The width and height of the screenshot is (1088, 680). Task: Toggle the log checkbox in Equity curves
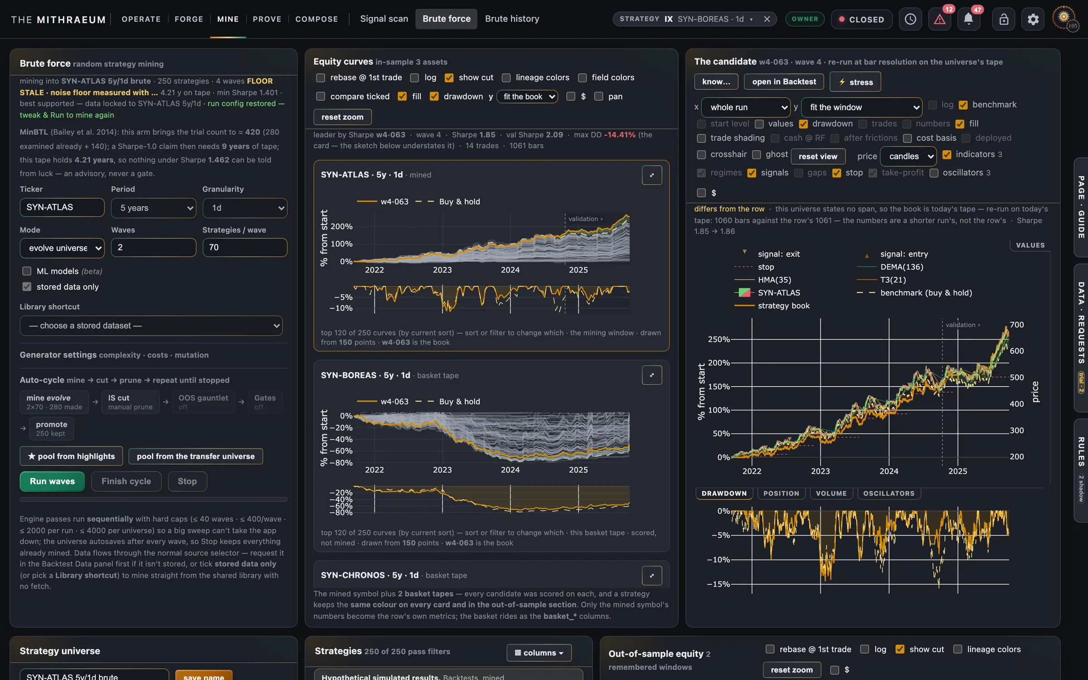click(x=414, y=78)
